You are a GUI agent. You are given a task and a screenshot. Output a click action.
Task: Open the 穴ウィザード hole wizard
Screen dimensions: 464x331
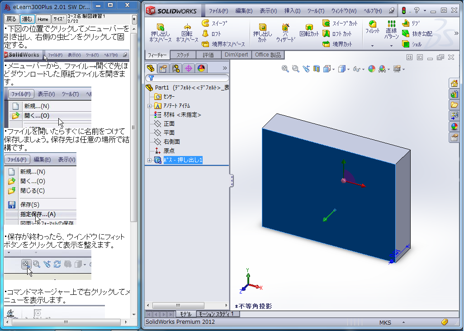[x=285, y=33]
